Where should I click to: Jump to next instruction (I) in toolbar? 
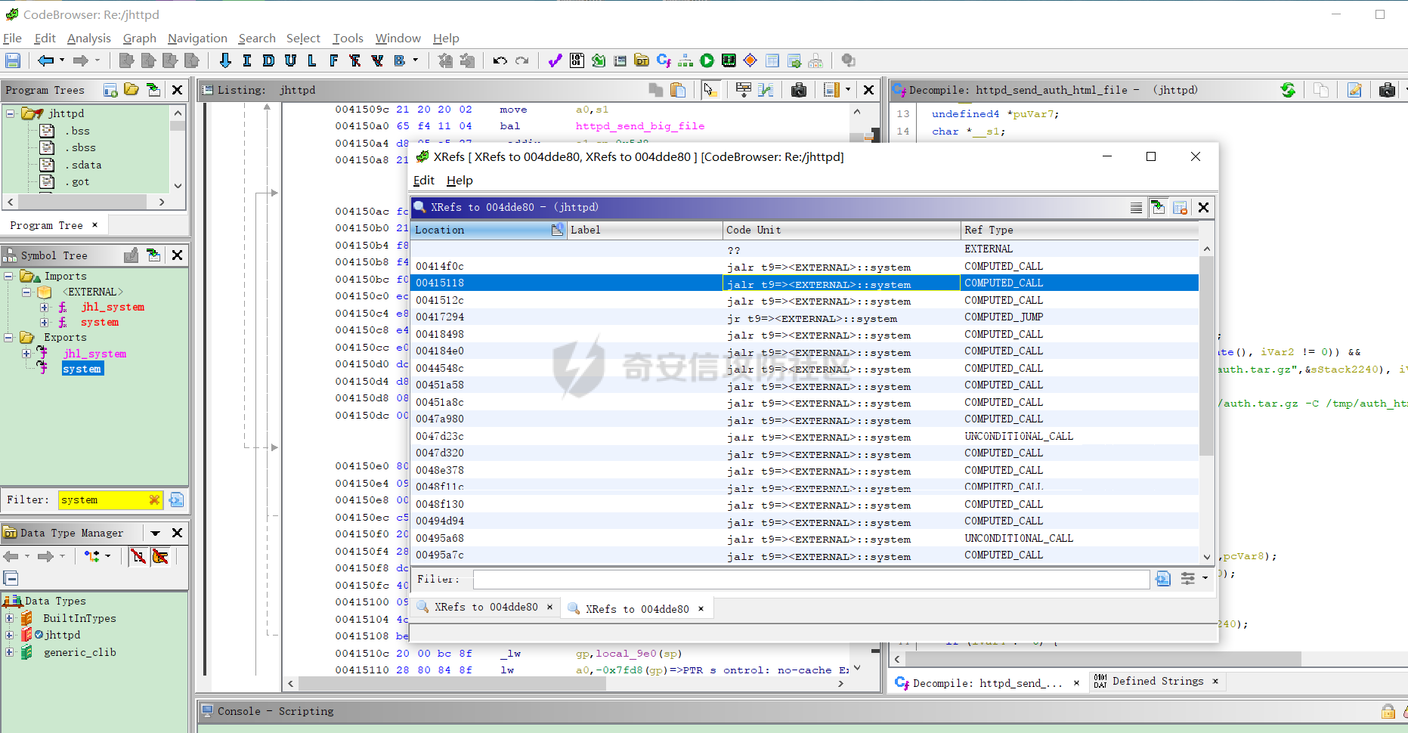246,60
